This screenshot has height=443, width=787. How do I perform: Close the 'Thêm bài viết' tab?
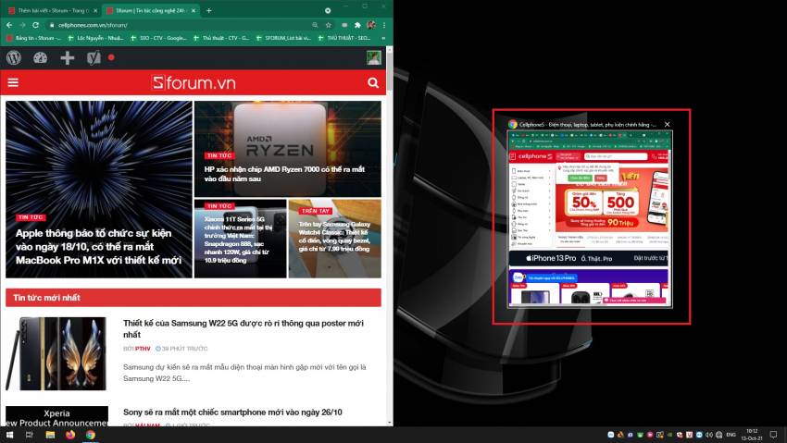click(95, 10)
